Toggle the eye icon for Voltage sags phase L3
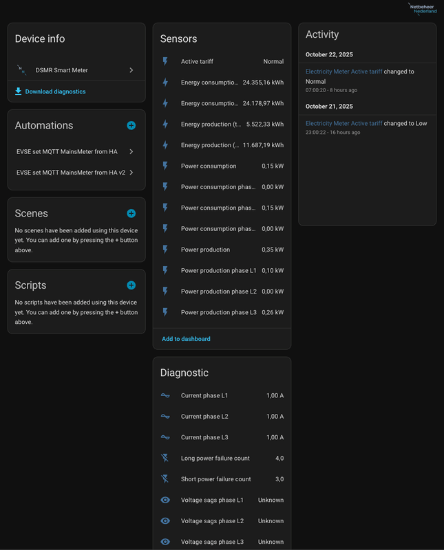The height and width of the screenshot is (550, 444). (x=165, y=542)
